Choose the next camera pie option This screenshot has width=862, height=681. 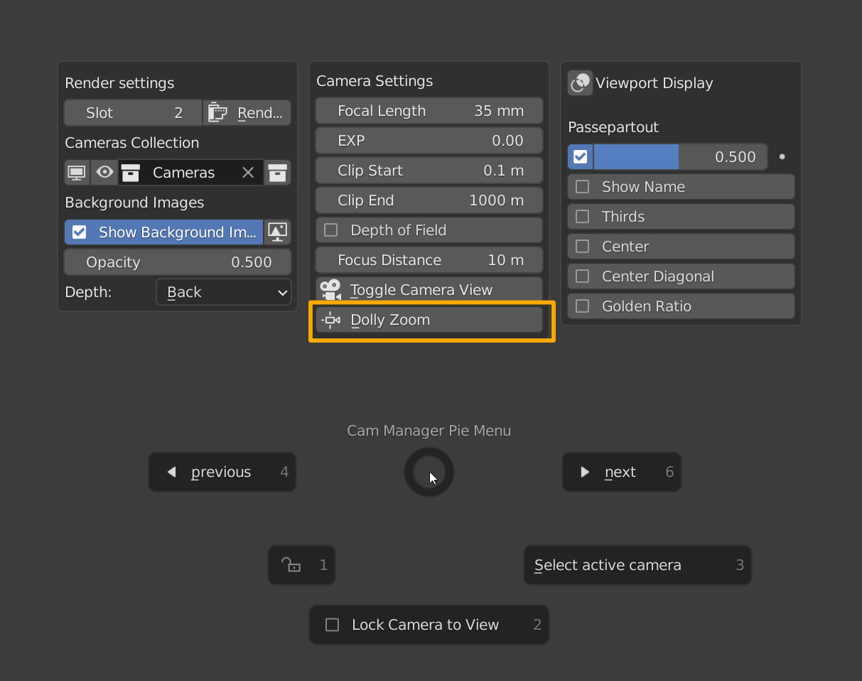coord(621,472)
